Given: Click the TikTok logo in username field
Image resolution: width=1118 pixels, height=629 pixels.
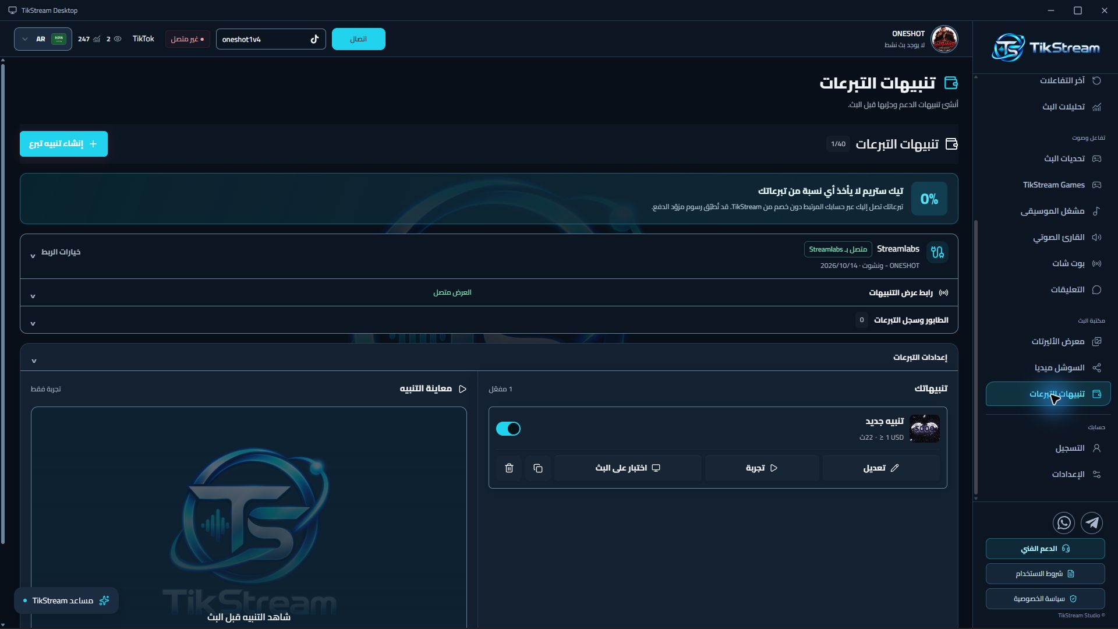Looking at the screenshot, I should pyautogui.click(x=314, y=39).
